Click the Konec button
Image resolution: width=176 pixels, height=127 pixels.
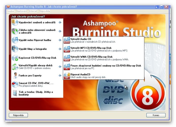[x=156, y=115]
